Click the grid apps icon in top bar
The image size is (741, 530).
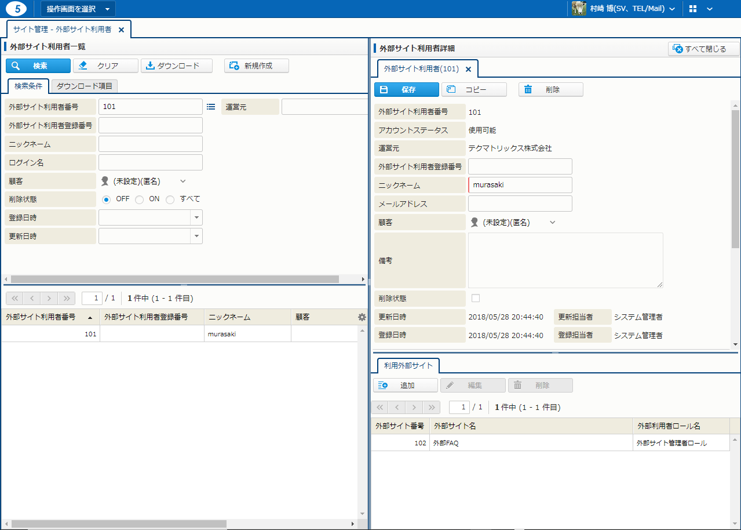(x=693, y=9)
